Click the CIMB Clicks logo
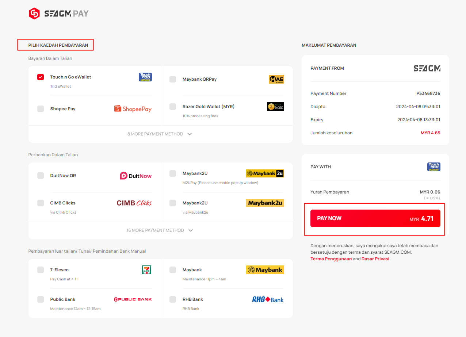This screenshot has width=466, height=337. pos(134,203)
